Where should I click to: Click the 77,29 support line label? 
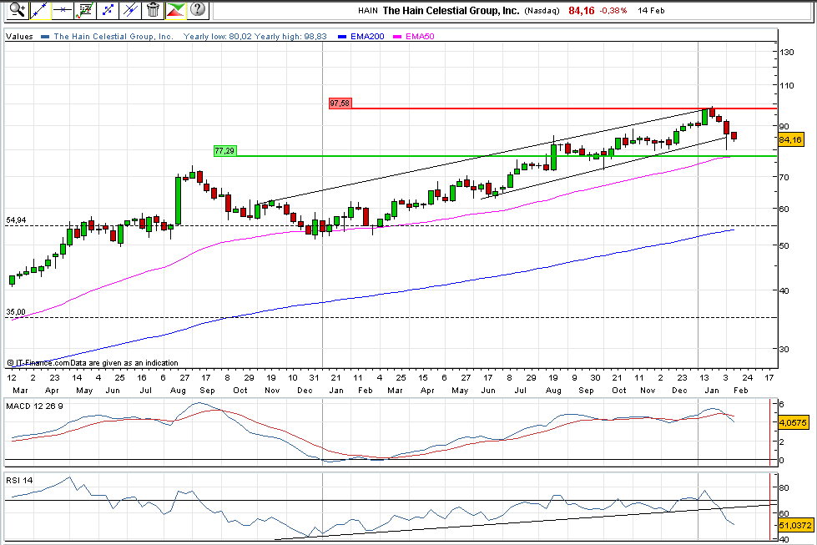pyautogui.click(x=224, y=150)
